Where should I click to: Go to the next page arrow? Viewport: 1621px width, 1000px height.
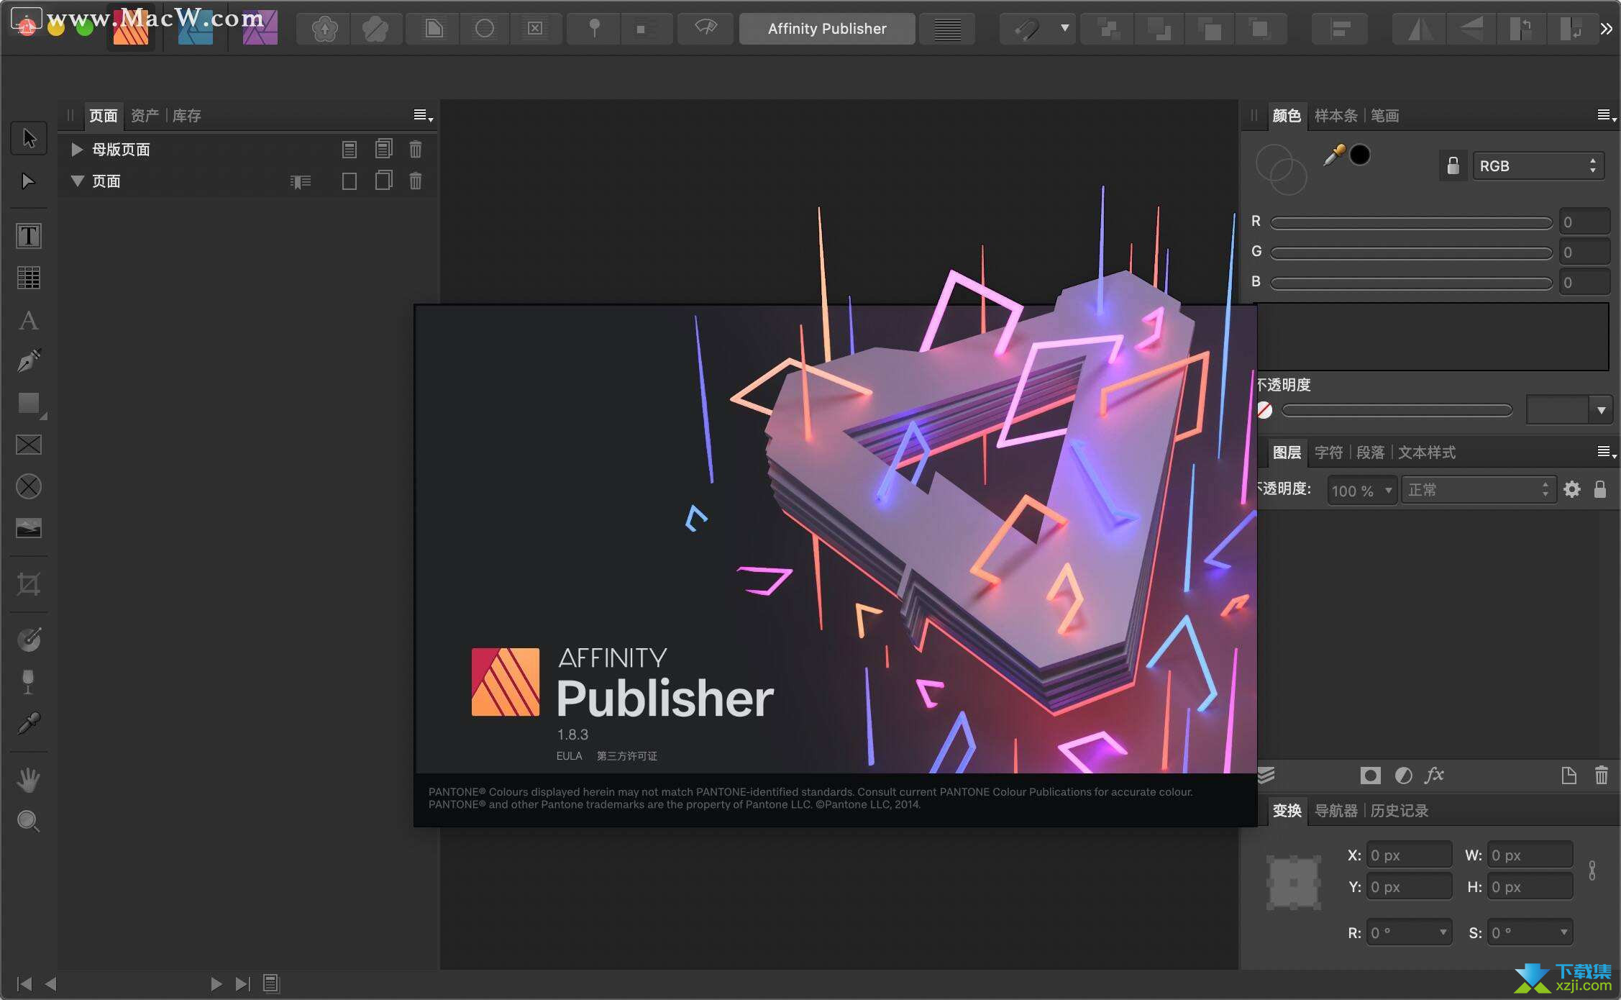pyautogui.click(x=215, y=983)
